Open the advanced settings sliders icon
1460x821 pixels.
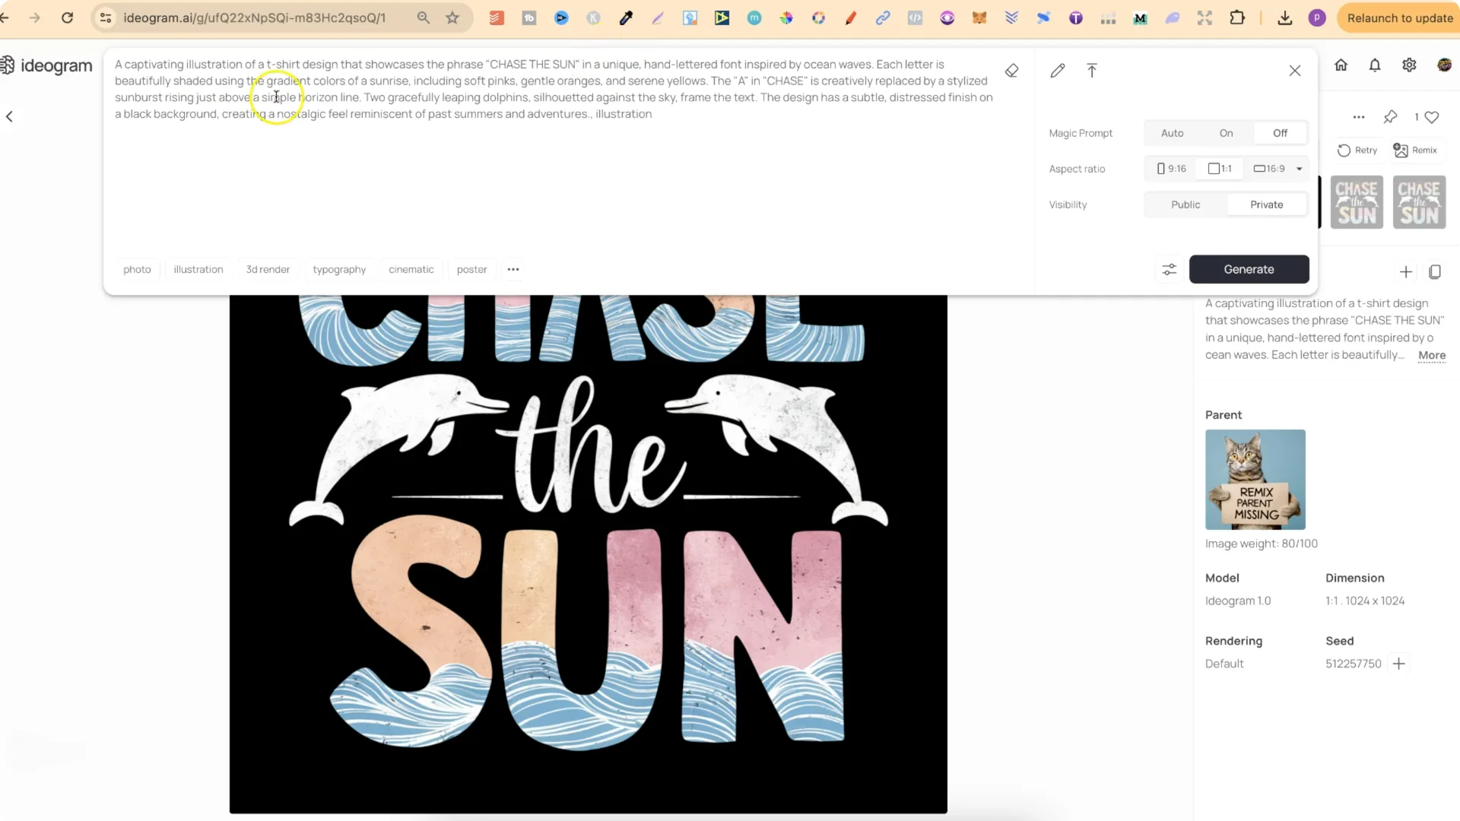tap(1169, 269)
